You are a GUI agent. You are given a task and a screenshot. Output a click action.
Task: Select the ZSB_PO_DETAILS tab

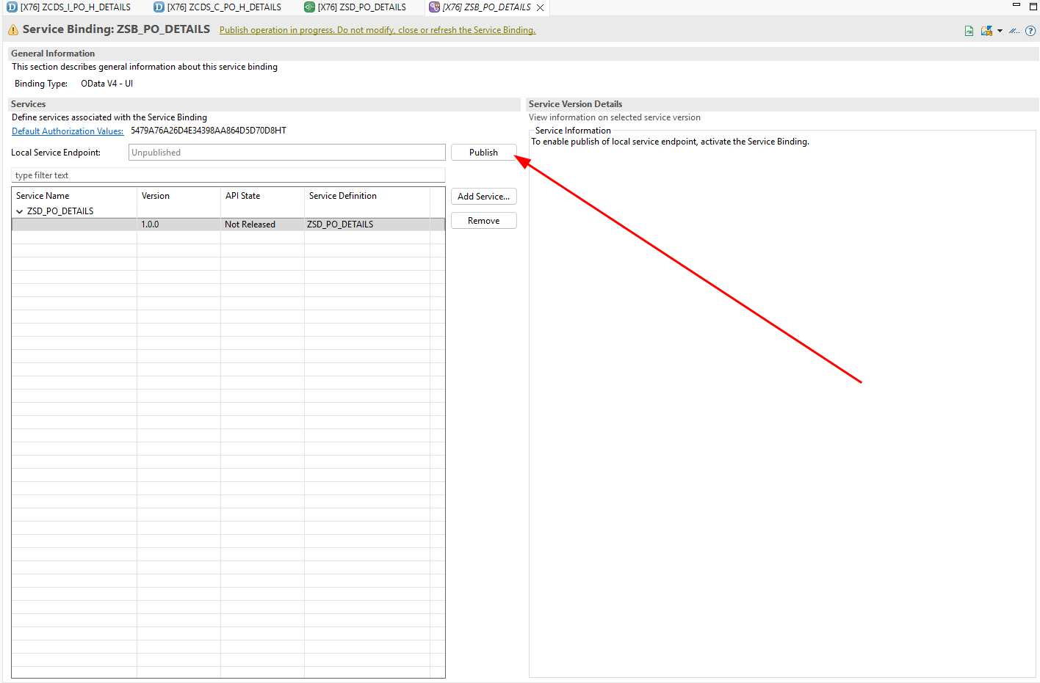coord(486,7)
